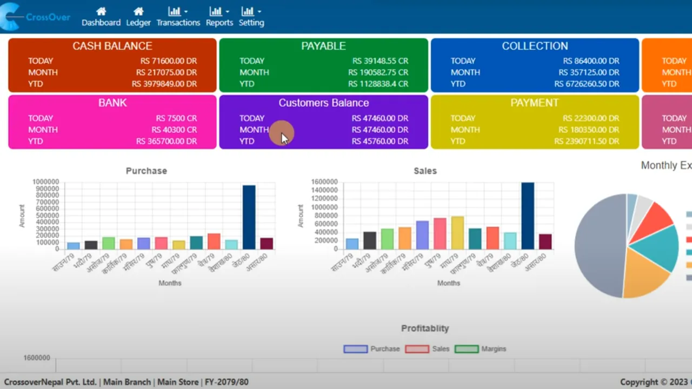Click the Transactions chart icon
The image size is (692, 389).
tap(174, 11)
